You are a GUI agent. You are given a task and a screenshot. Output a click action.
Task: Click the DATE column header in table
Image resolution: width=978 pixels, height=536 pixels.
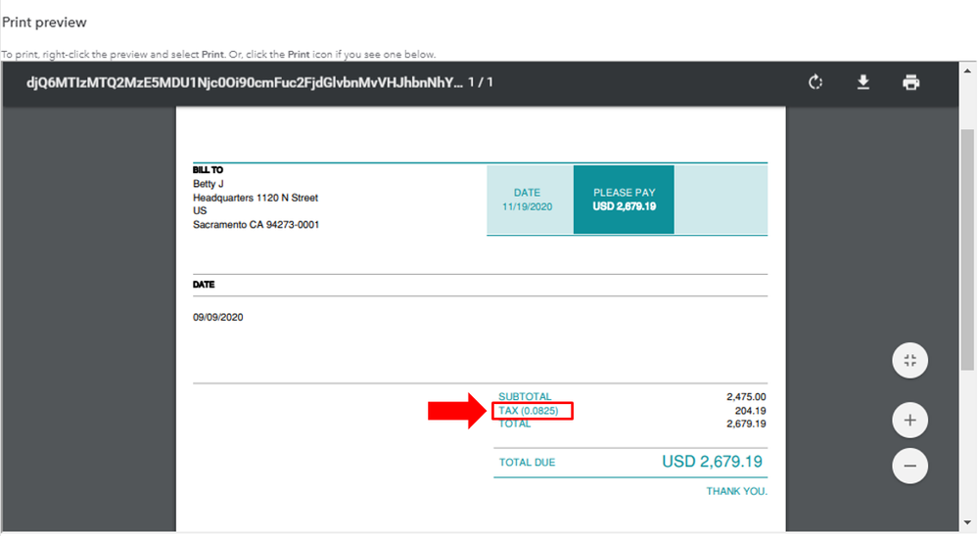[204, 285]
